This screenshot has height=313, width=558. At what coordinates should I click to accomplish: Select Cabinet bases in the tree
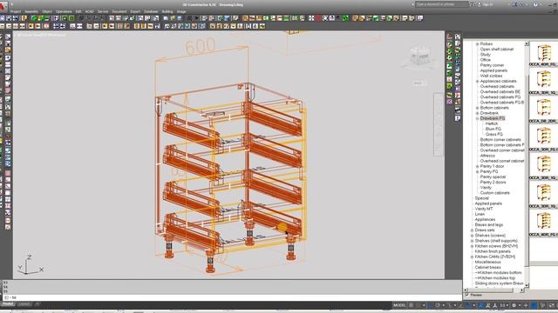pyautogui.click(x=488, y=268)
